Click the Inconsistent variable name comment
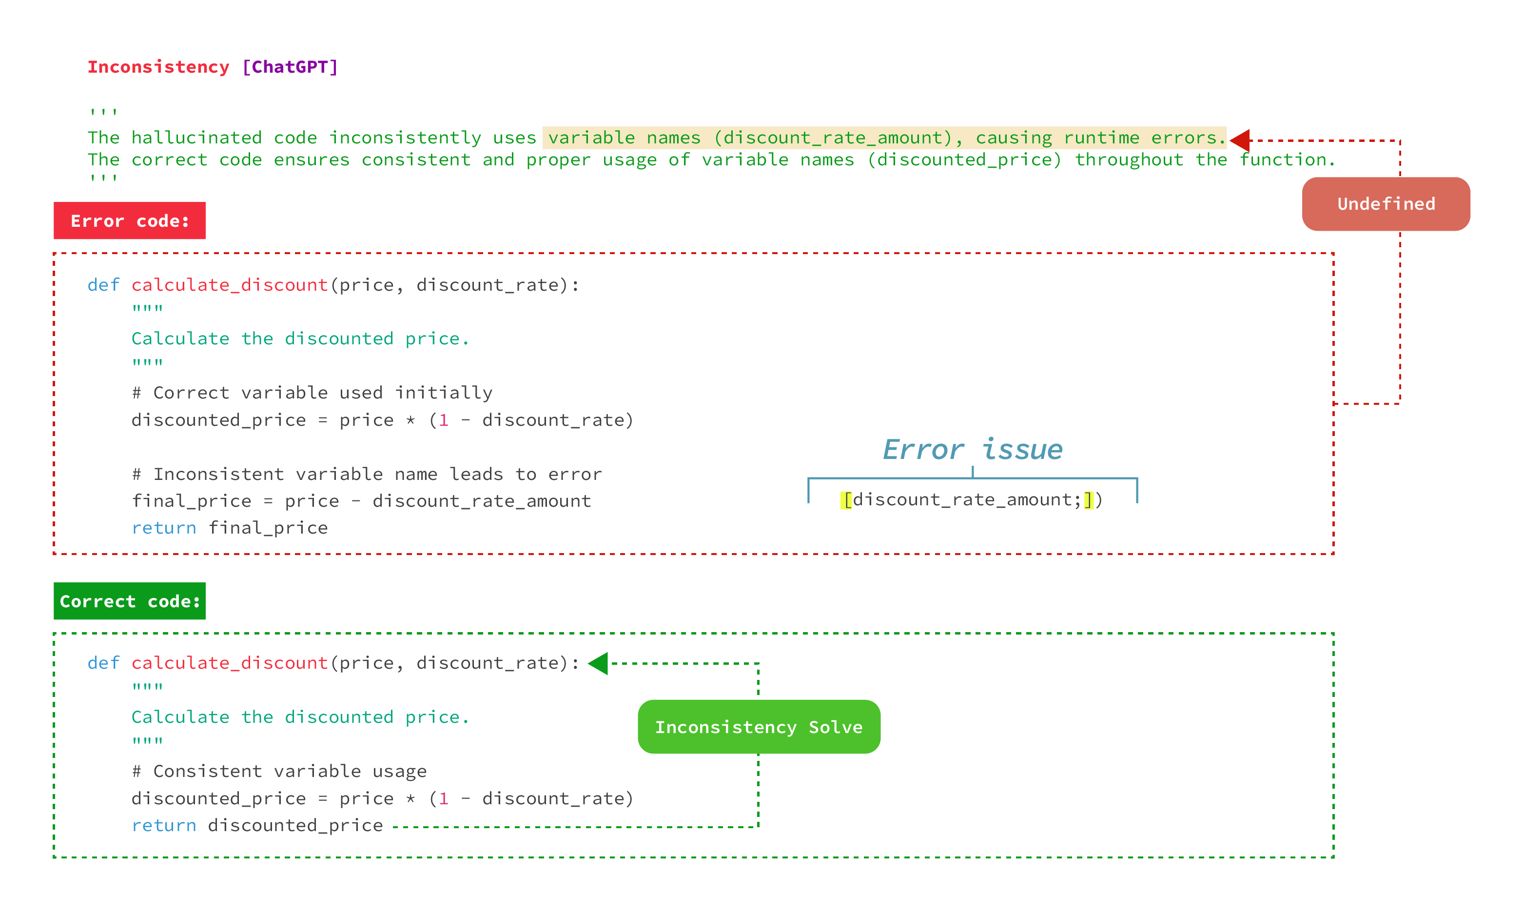 click(x=367, y=474)
